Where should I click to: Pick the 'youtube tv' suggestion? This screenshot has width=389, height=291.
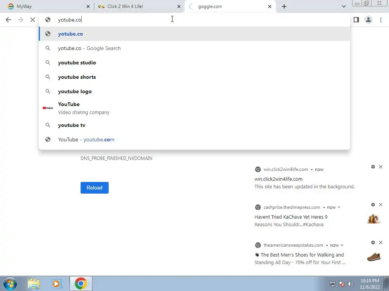click(194, 125)
